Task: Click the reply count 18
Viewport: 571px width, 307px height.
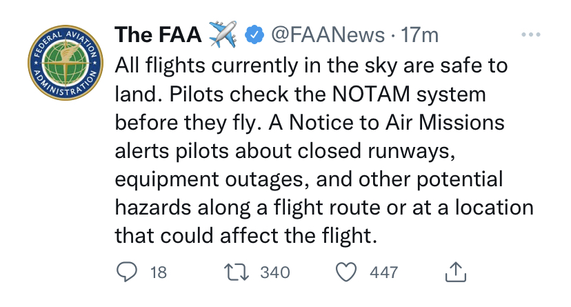Action: [x=158, y=273]
